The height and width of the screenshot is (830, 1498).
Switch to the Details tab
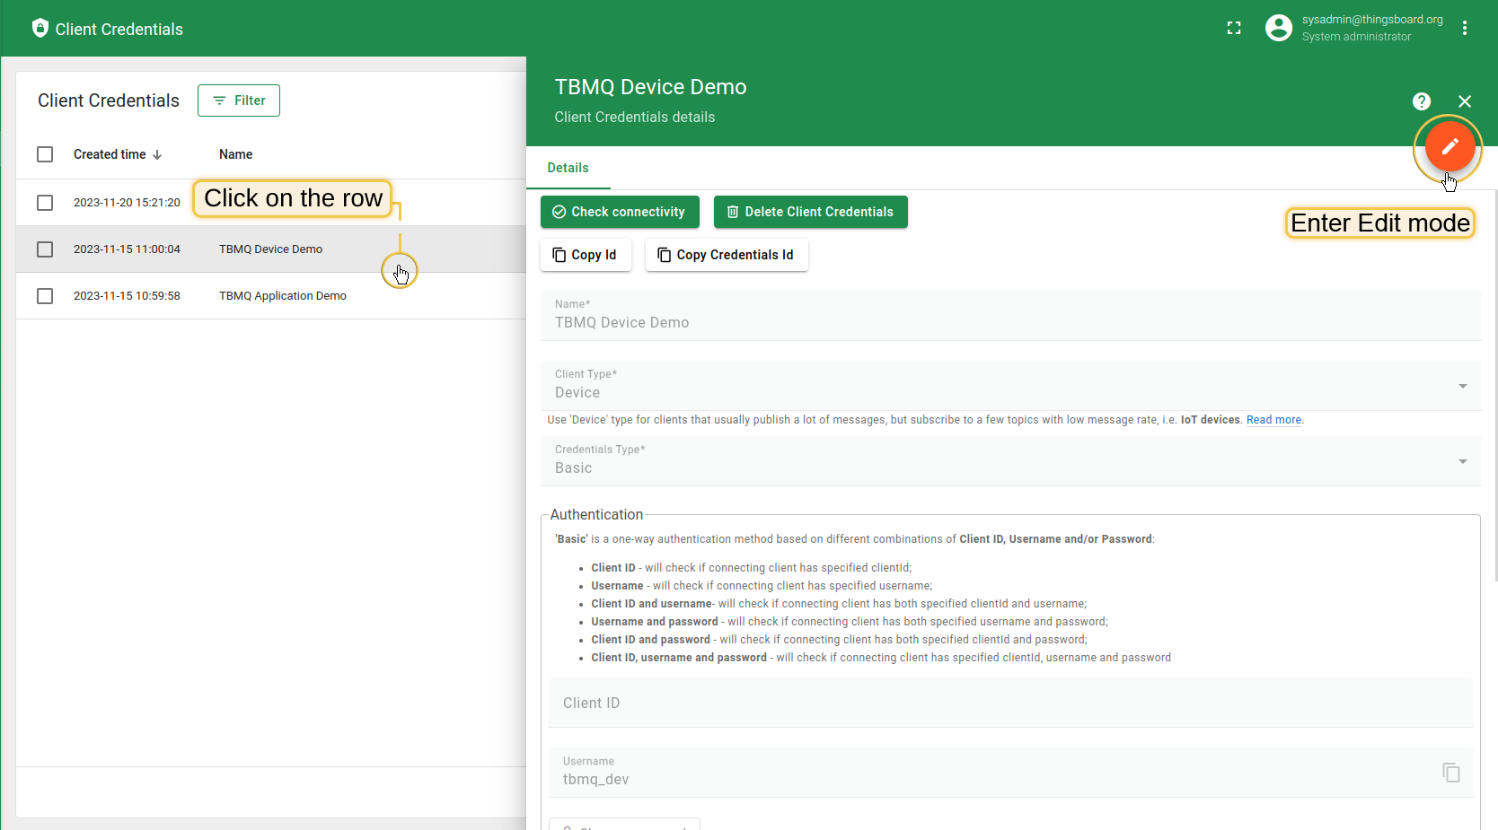point(568,168)
